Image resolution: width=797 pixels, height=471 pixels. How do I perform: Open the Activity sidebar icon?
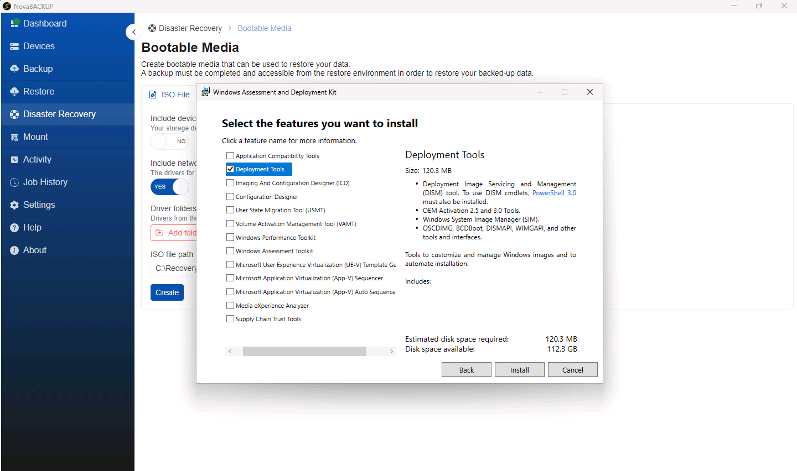point(15,160)
